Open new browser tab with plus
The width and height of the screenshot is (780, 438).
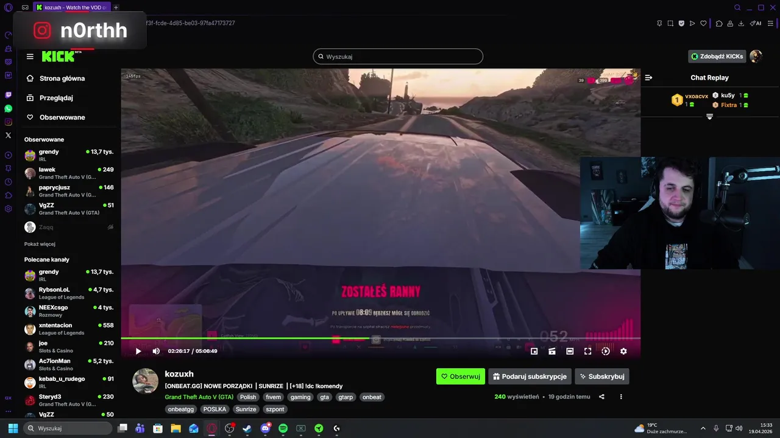116,7
